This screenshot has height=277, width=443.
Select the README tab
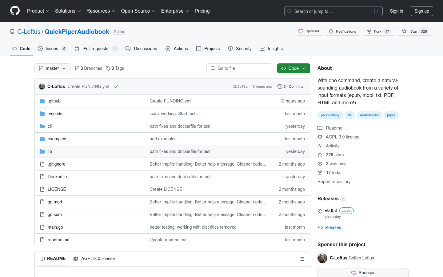click(x=53, y=259)
